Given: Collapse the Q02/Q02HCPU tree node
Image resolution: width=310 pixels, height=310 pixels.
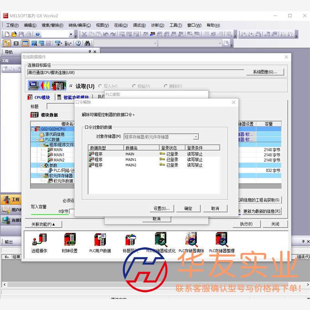Looking at the screenshot, I should coord(33,129).
